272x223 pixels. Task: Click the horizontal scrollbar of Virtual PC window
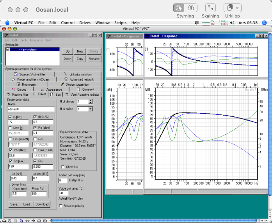(153, 221)
